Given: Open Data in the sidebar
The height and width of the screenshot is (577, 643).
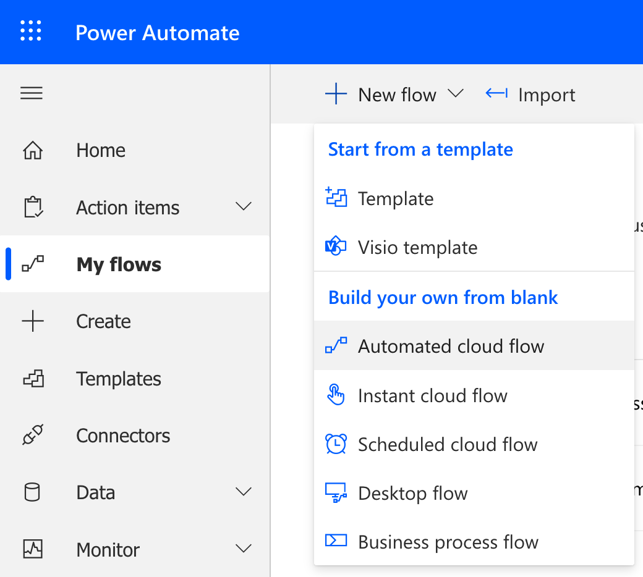Looking at the screenshot, I should coord(135,492).
